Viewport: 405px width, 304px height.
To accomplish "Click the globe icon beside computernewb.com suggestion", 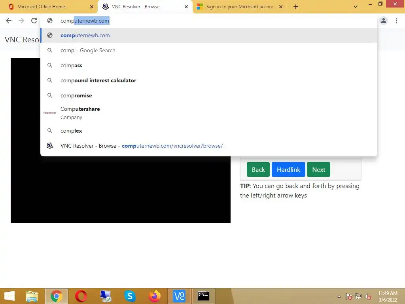I will tap(50, 35).
